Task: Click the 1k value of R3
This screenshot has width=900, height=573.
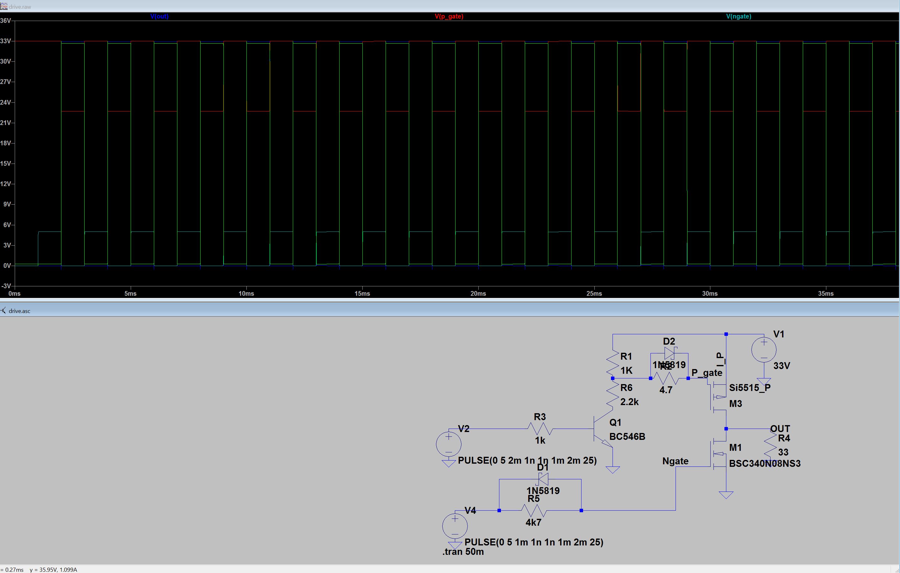Action: 540,441
